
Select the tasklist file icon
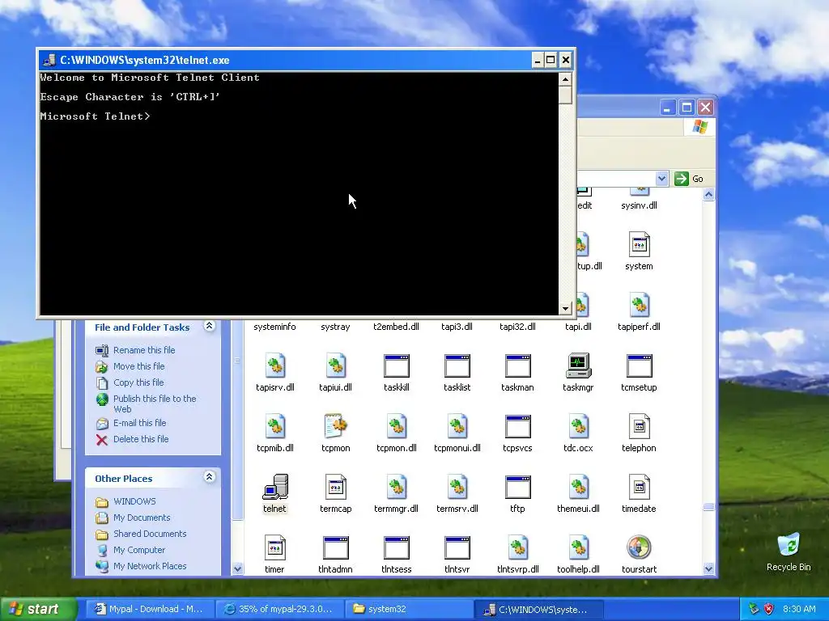[457, 365]
